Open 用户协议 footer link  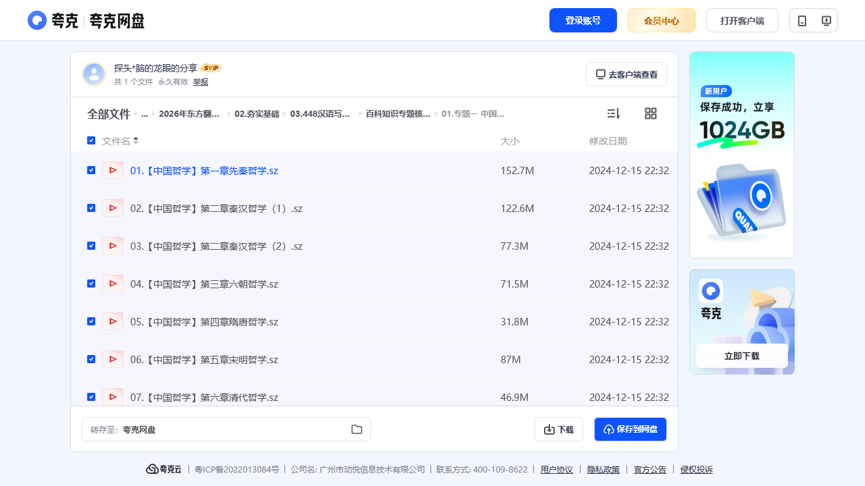pos(557,470)
